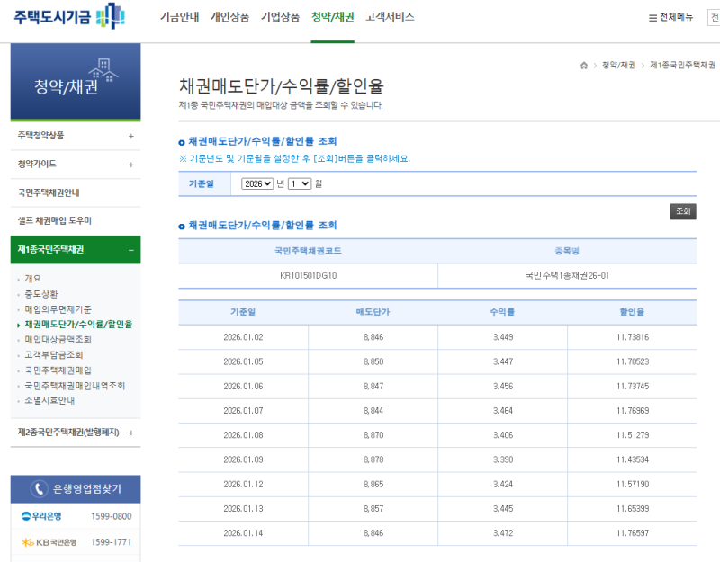Viewport: 720px width, 562px height.
Task: Click the home icon in breadcrumb
Action: point(584,65)
